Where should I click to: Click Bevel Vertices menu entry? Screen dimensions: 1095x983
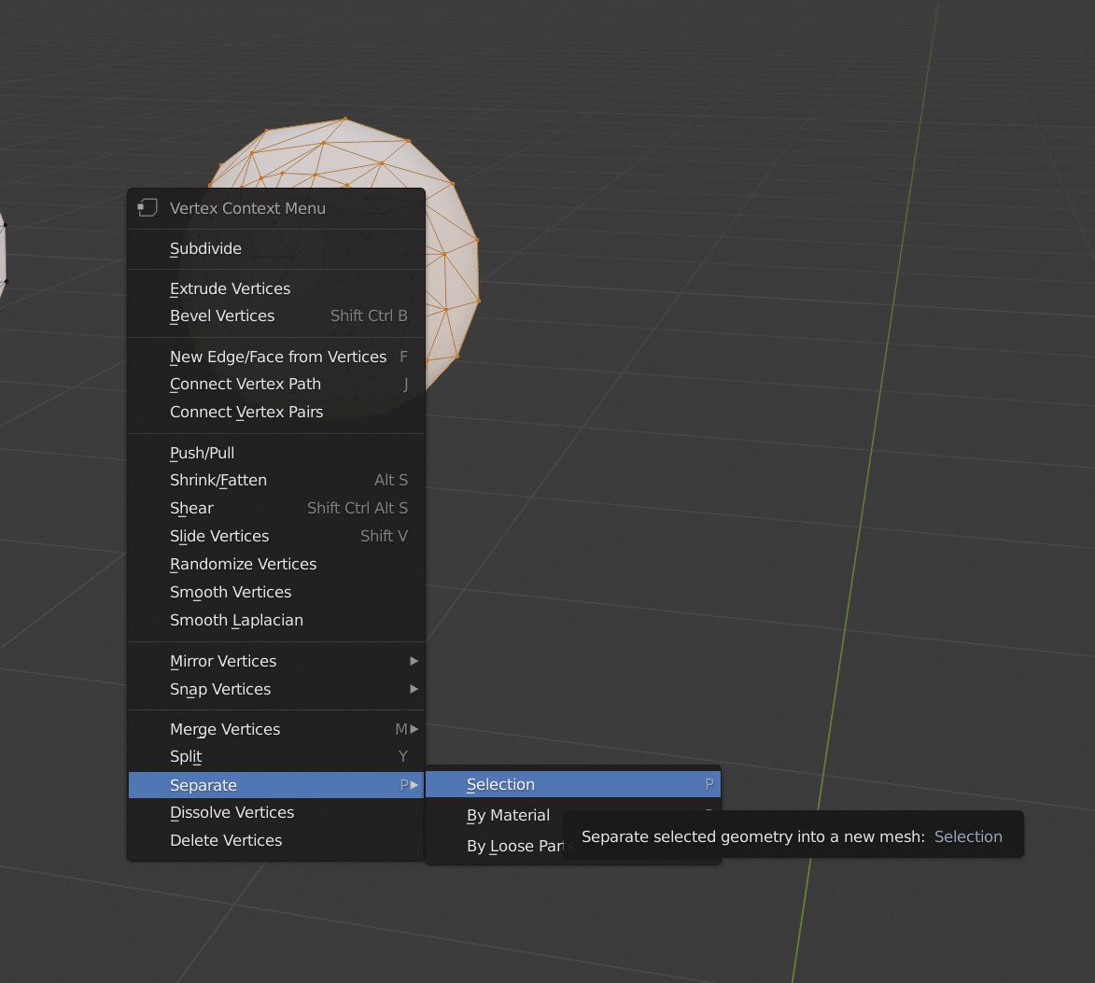pyautogui.click(x=276, y=316)
